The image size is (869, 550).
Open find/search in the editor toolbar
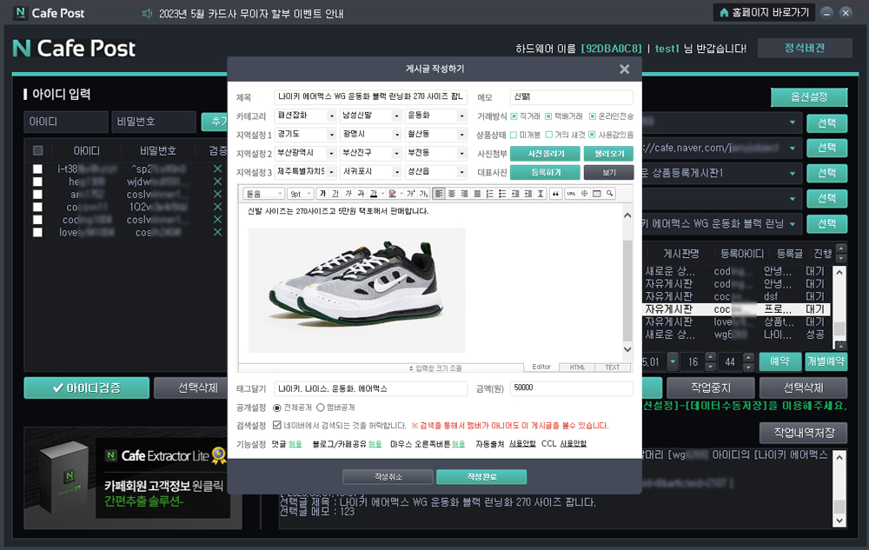610,193
